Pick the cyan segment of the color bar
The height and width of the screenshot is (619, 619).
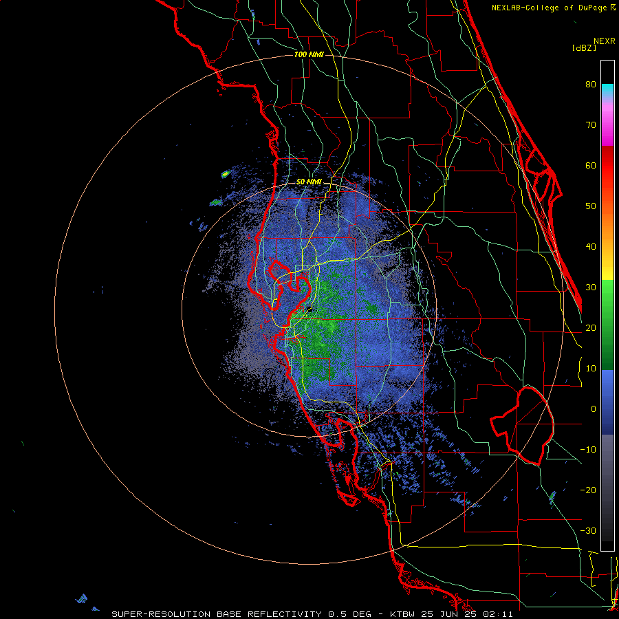607,90
